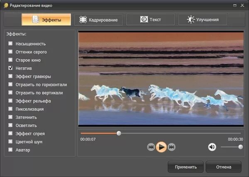Check the Цветной шум effect
The height and width of the screenshot is (177, 249).
pos(10,141)
